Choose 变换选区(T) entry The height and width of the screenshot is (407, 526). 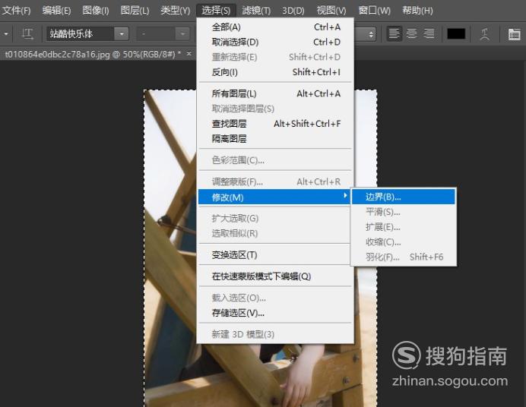[x=275, y=255]
